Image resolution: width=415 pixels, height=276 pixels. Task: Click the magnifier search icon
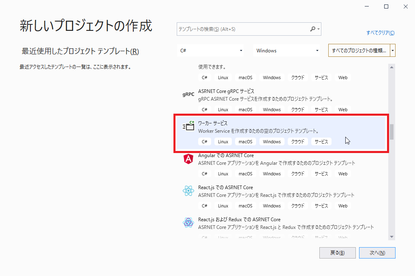(x=313, y=29)
